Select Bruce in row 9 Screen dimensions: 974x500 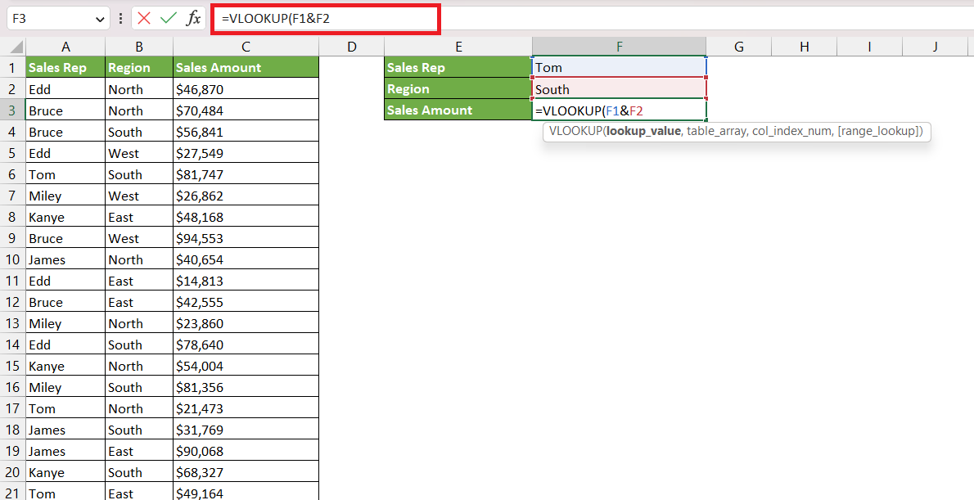(x=65, y=238)
